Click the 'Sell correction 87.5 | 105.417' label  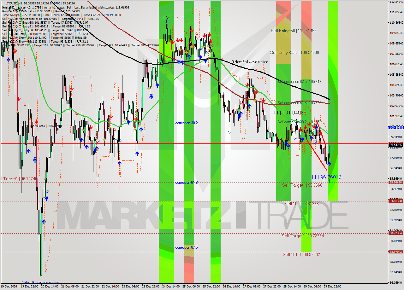pos(300,82)
